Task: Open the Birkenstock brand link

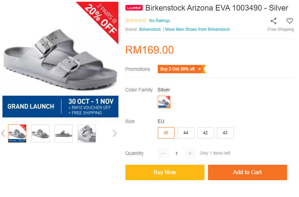Action: click(150, 29)
